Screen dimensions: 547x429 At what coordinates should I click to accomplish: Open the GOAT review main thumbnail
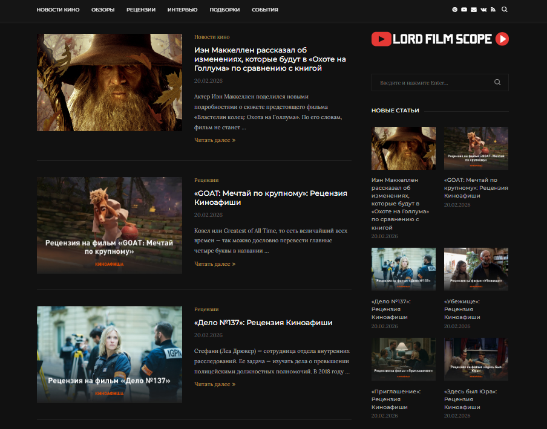pos(110,225)
